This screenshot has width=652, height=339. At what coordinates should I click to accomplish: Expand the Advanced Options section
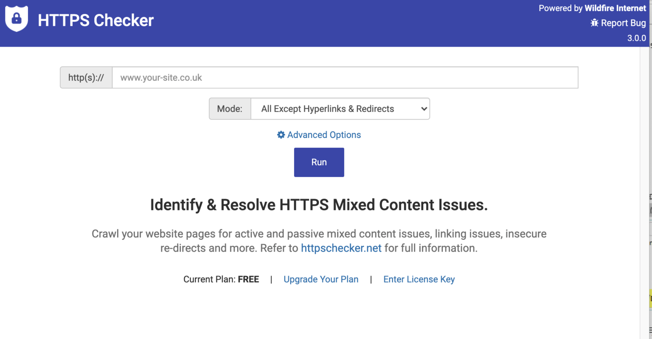point(324,135)
